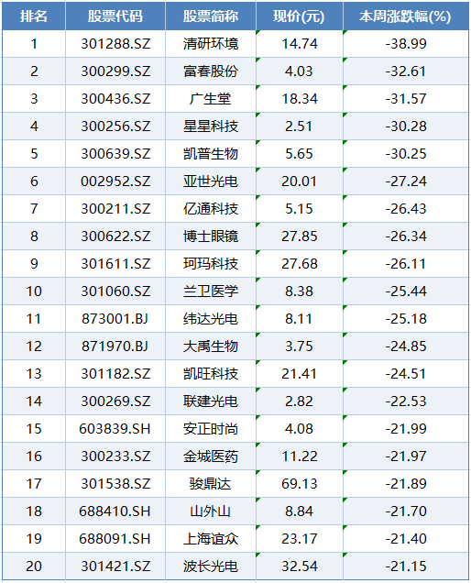Click the 股票简称 column header
Viewport: 471px width, 583px height.
[211, 16]
